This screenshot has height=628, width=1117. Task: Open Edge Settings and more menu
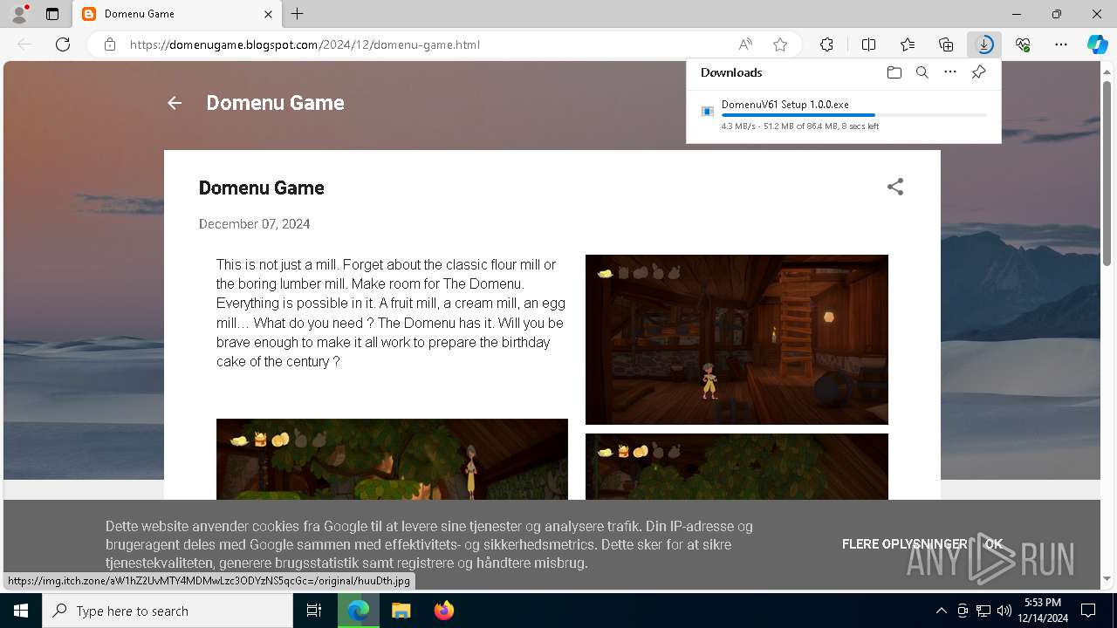click(x=1061, y=44)
